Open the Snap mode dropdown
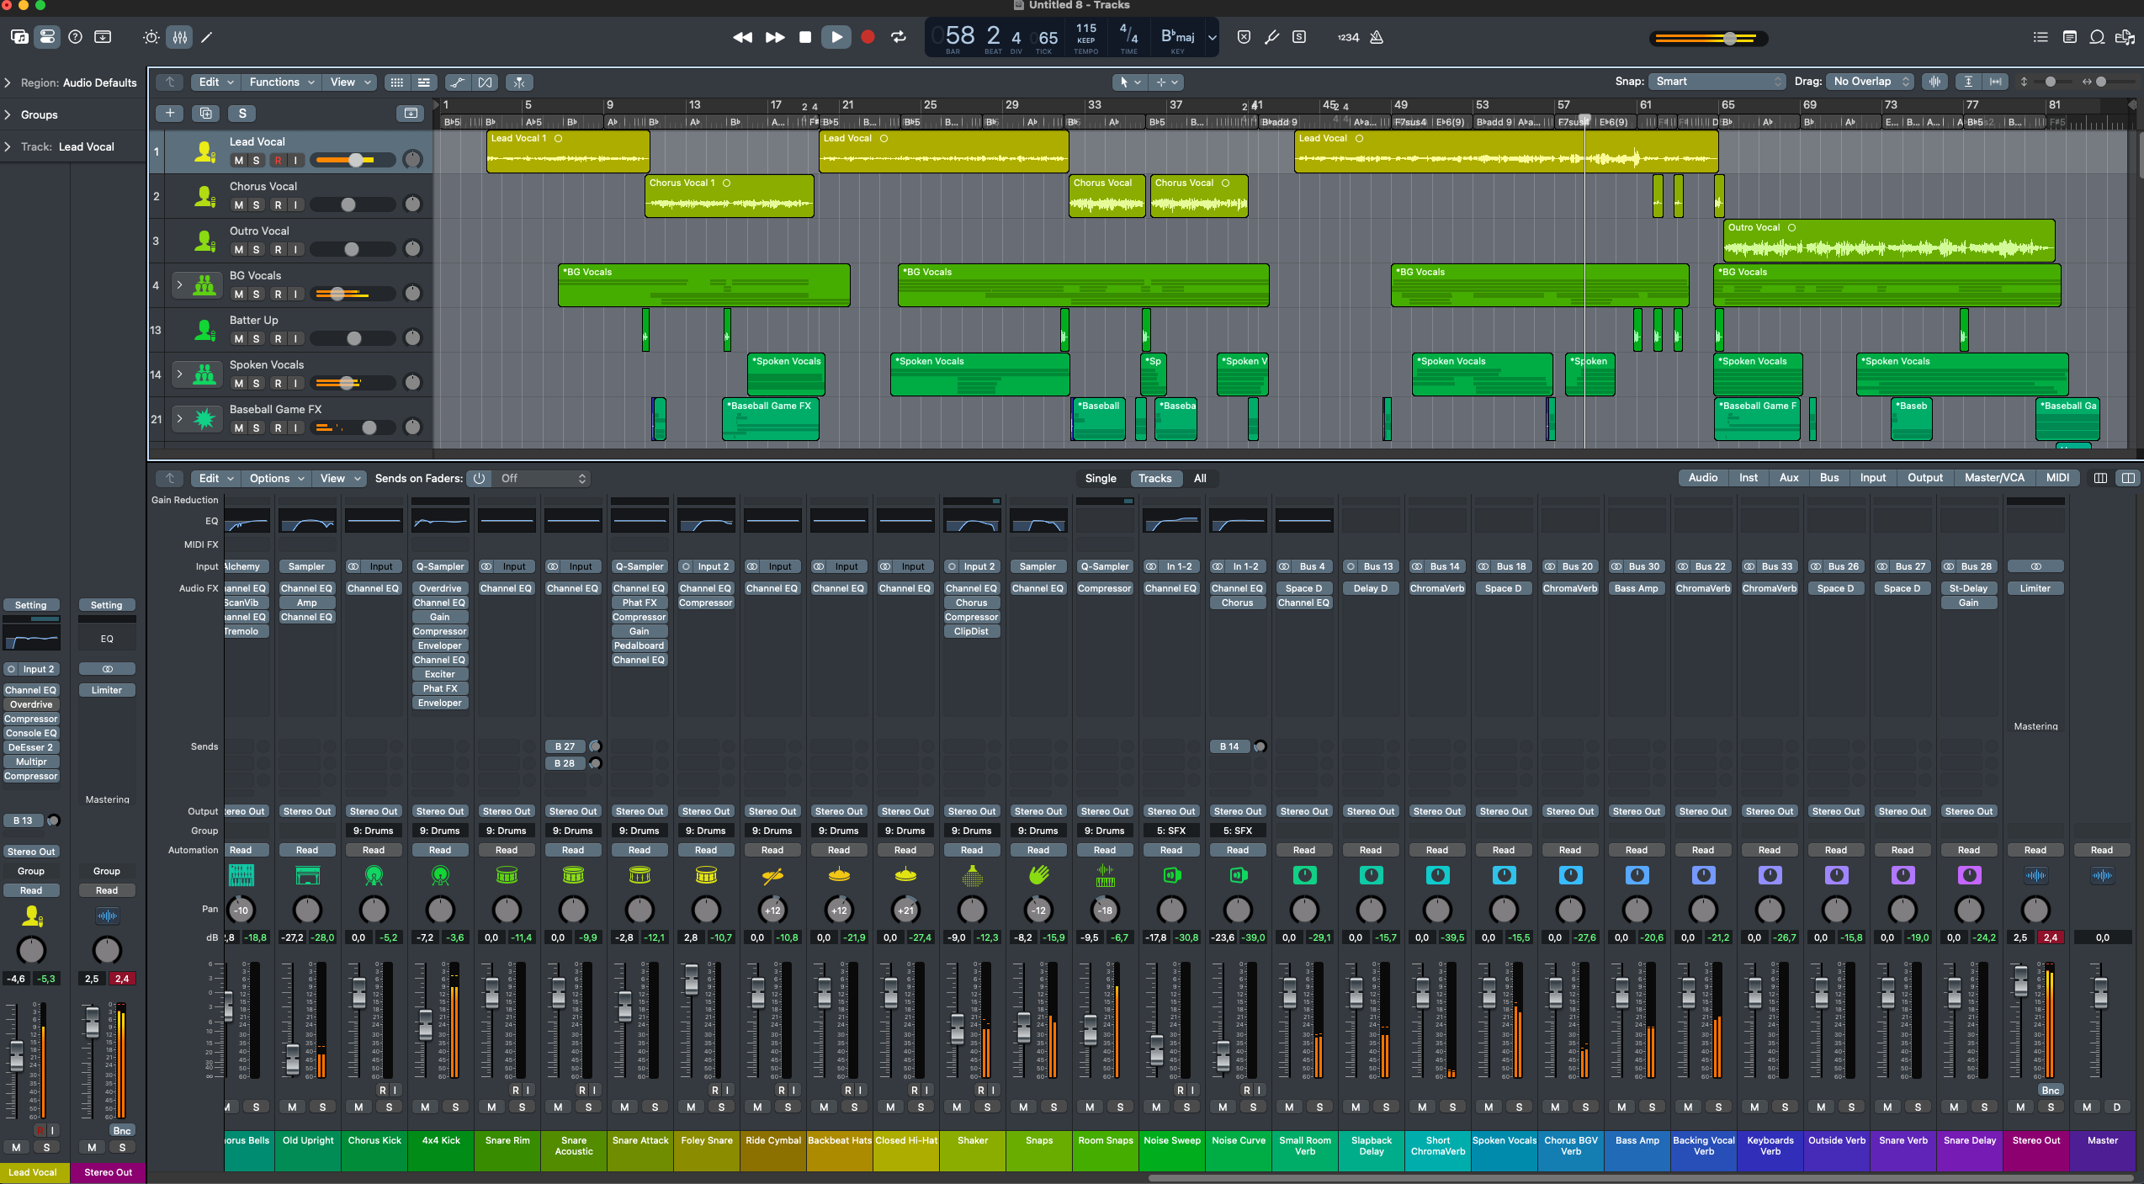2144x1184 pixels. coord(1717,82)
